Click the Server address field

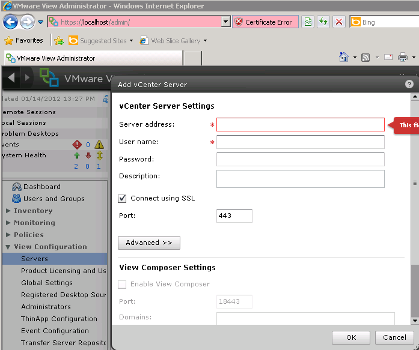301,125
